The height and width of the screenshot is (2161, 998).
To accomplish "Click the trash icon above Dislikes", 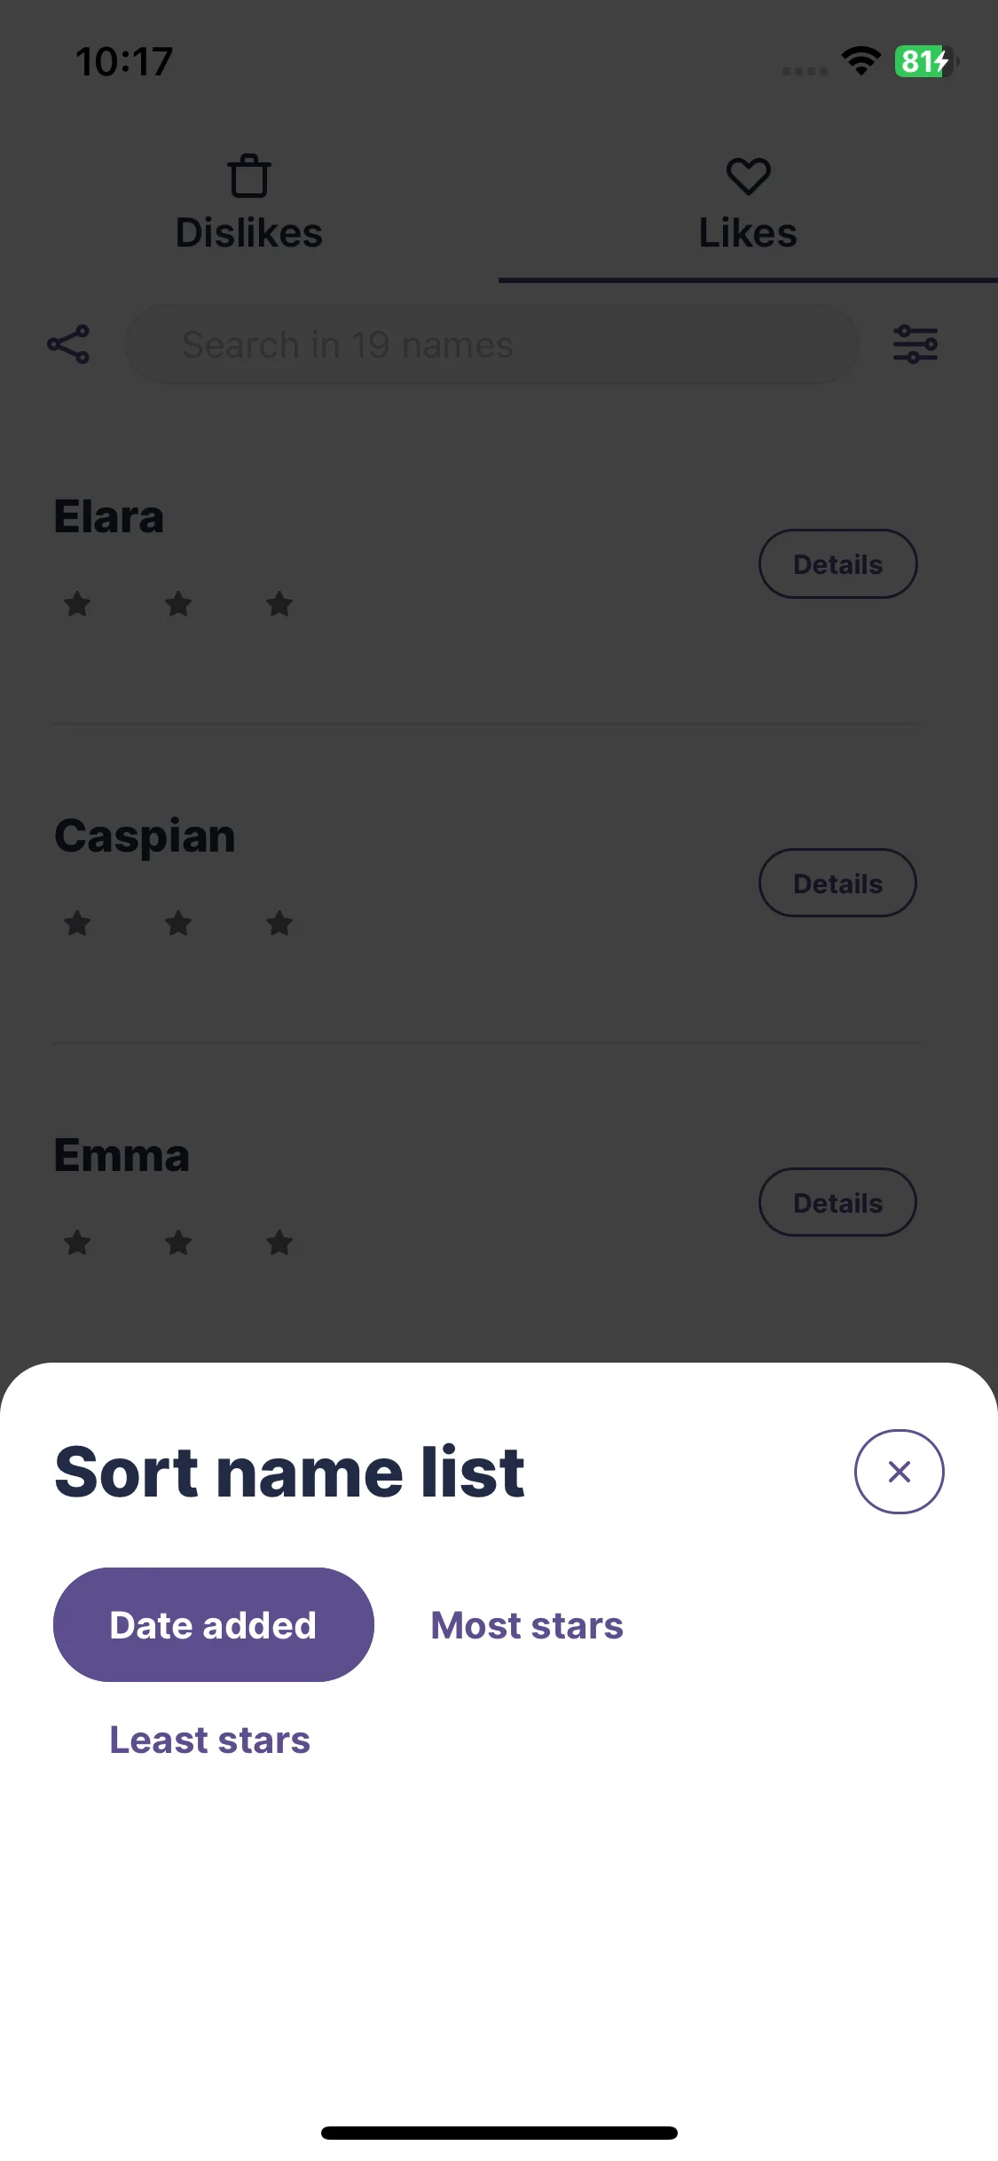I will point(249,177).
